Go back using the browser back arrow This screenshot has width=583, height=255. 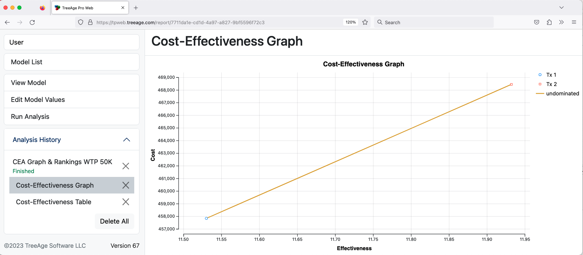(7, 22)
